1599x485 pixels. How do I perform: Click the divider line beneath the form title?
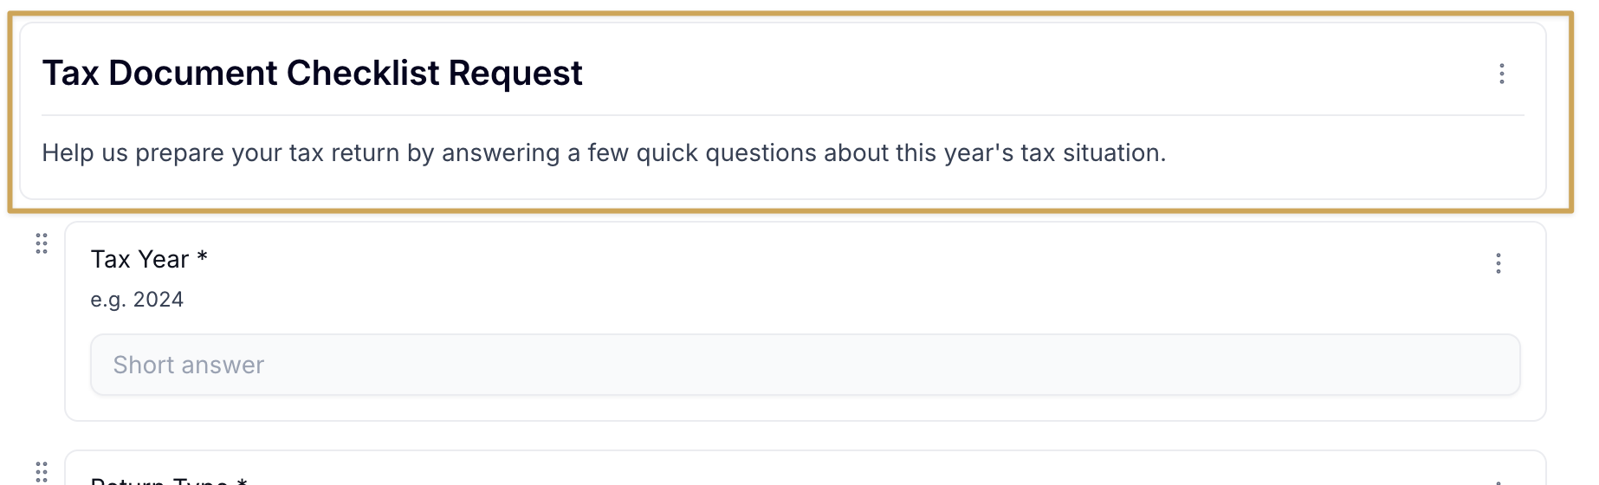(783, 115)
